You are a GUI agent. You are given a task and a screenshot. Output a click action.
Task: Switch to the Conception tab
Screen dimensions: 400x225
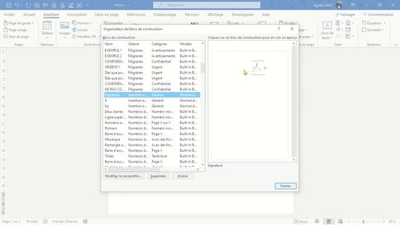pyautogui.click(x=77, y=14)
